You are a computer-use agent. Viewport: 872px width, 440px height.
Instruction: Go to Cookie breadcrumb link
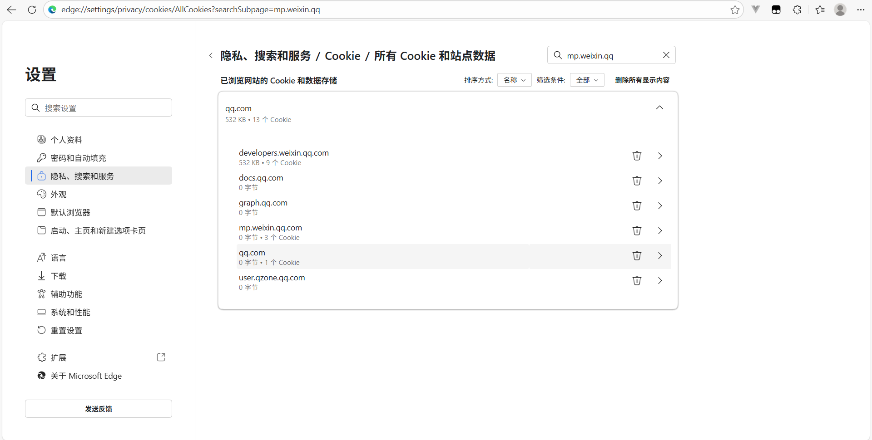[342, 56]
